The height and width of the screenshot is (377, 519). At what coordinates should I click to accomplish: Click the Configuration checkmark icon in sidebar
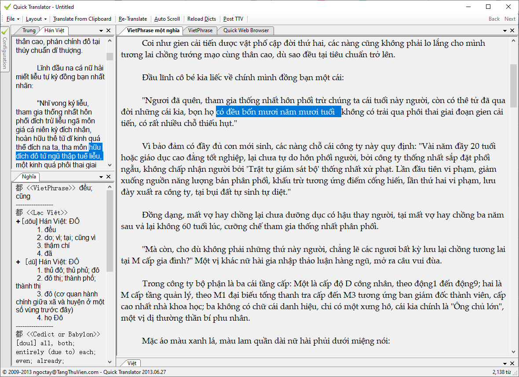[4, 32]
